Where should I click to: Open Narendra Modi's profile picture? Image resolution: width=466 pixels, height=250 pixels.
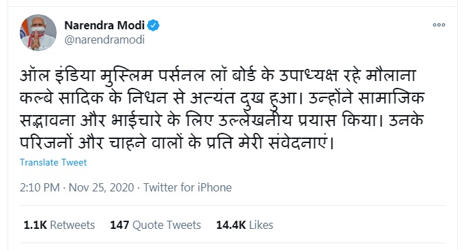coord(38,33)
